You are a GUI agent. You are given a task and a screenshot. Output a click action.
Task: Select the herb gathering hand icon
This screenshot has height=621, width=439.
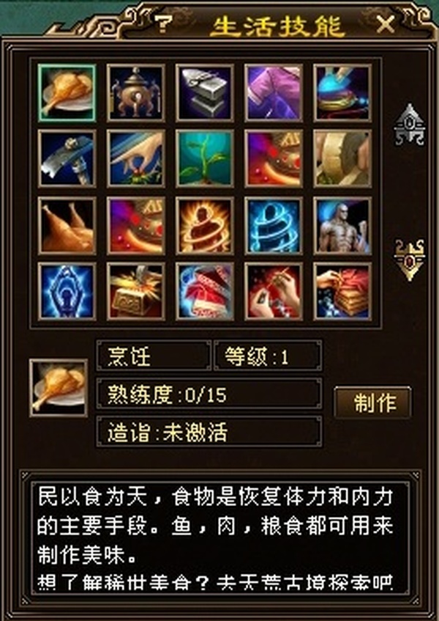tap(135, 158)
